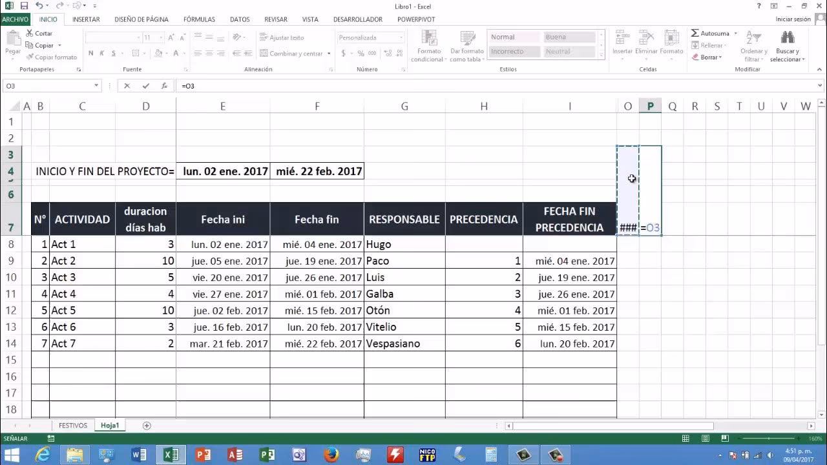Click the Autosuma icon
The height and width of the screenshot is (465, 827).
(696, 33)
